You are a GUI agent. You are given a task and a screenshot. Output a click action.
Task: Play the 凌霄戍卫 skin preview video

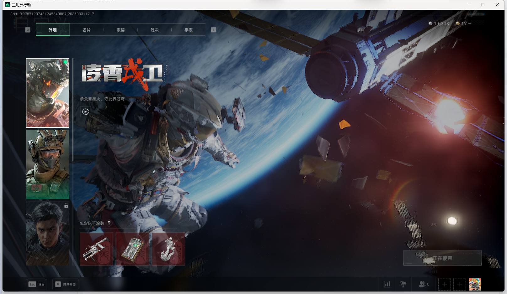click(85, 112)
